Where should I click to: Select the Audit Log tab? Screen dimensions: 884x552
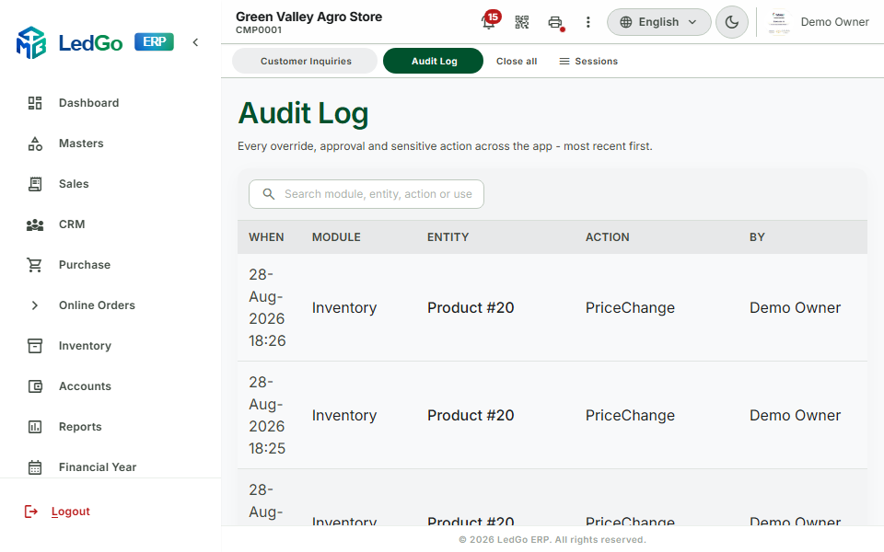click(433, 61)
